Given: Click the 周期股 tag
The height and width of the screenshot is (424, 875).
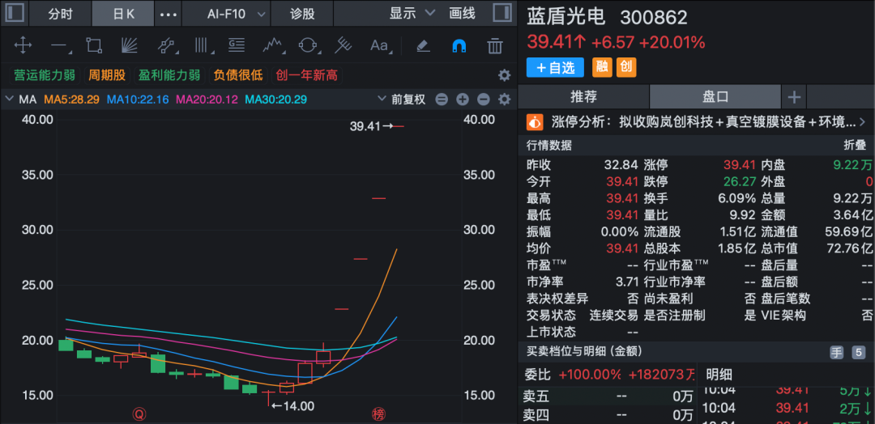Looking at the screenshot, I should pyautogui.click(x=106, y=75).
